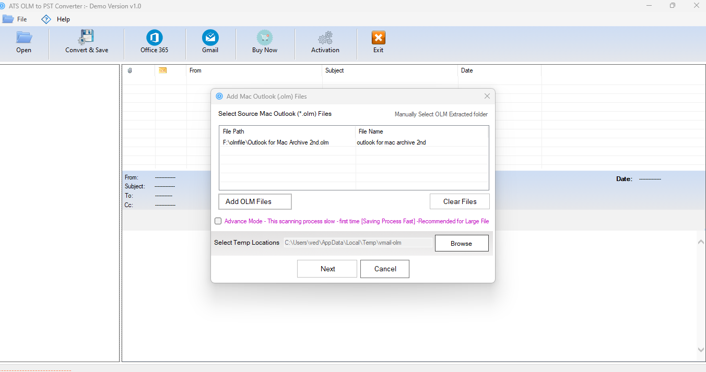Move preview pane down with scrollbar arrow

[x=701, y=350]
